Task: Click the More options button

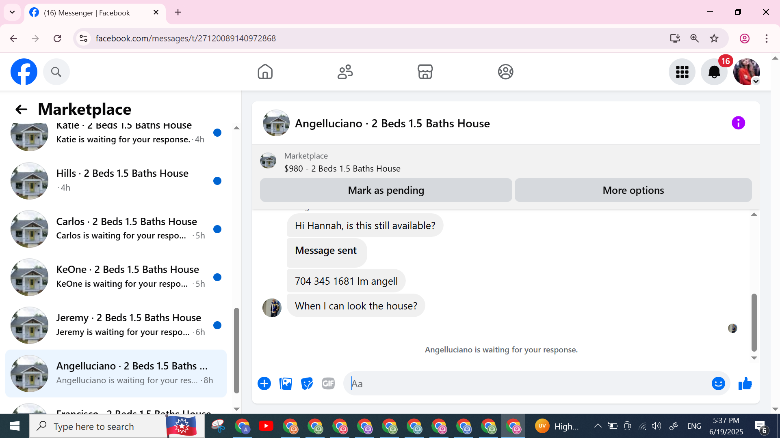Action: tap(633, 190)
